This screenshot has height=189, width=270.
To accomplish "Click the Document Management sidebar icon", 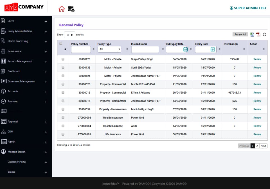I will tap(4, 81).
